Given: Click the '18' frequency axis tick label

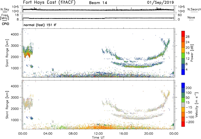Looking at the screenshot, I should click(x=17, y=15).
